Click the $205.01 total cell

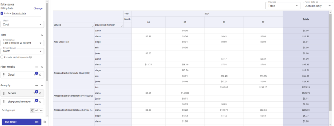pos(306,110)
